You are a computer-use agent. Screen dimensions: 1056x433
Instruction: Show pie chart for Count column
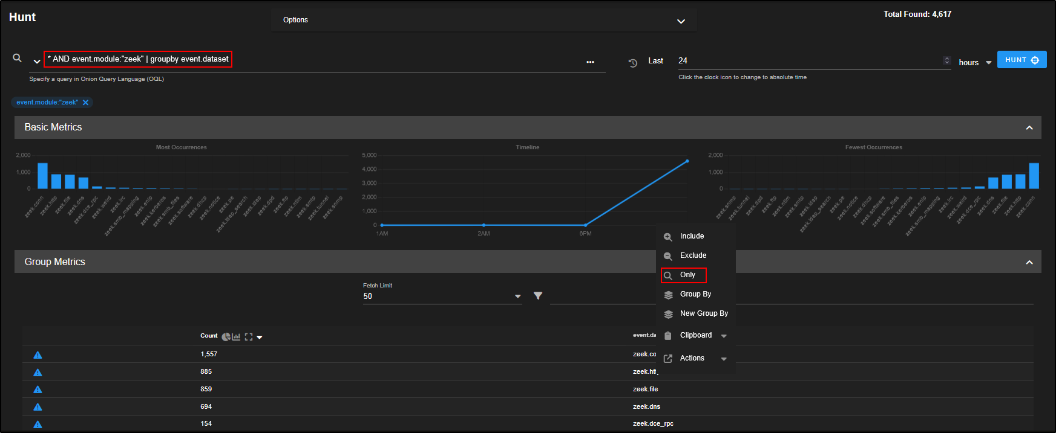226,337
